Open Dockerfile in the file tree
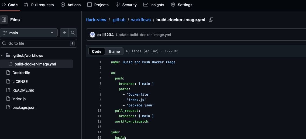The image size is (306, 139). pyautogui.click(x=21, y=73)
